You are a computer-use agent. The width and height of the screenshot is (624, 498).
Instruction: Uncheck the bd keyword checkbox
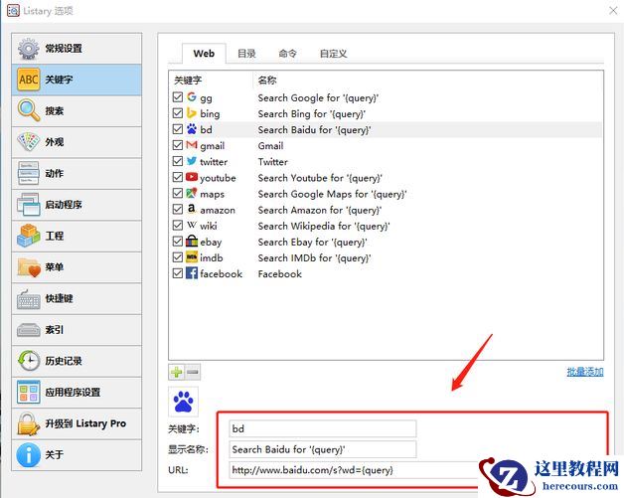[178, 129]
